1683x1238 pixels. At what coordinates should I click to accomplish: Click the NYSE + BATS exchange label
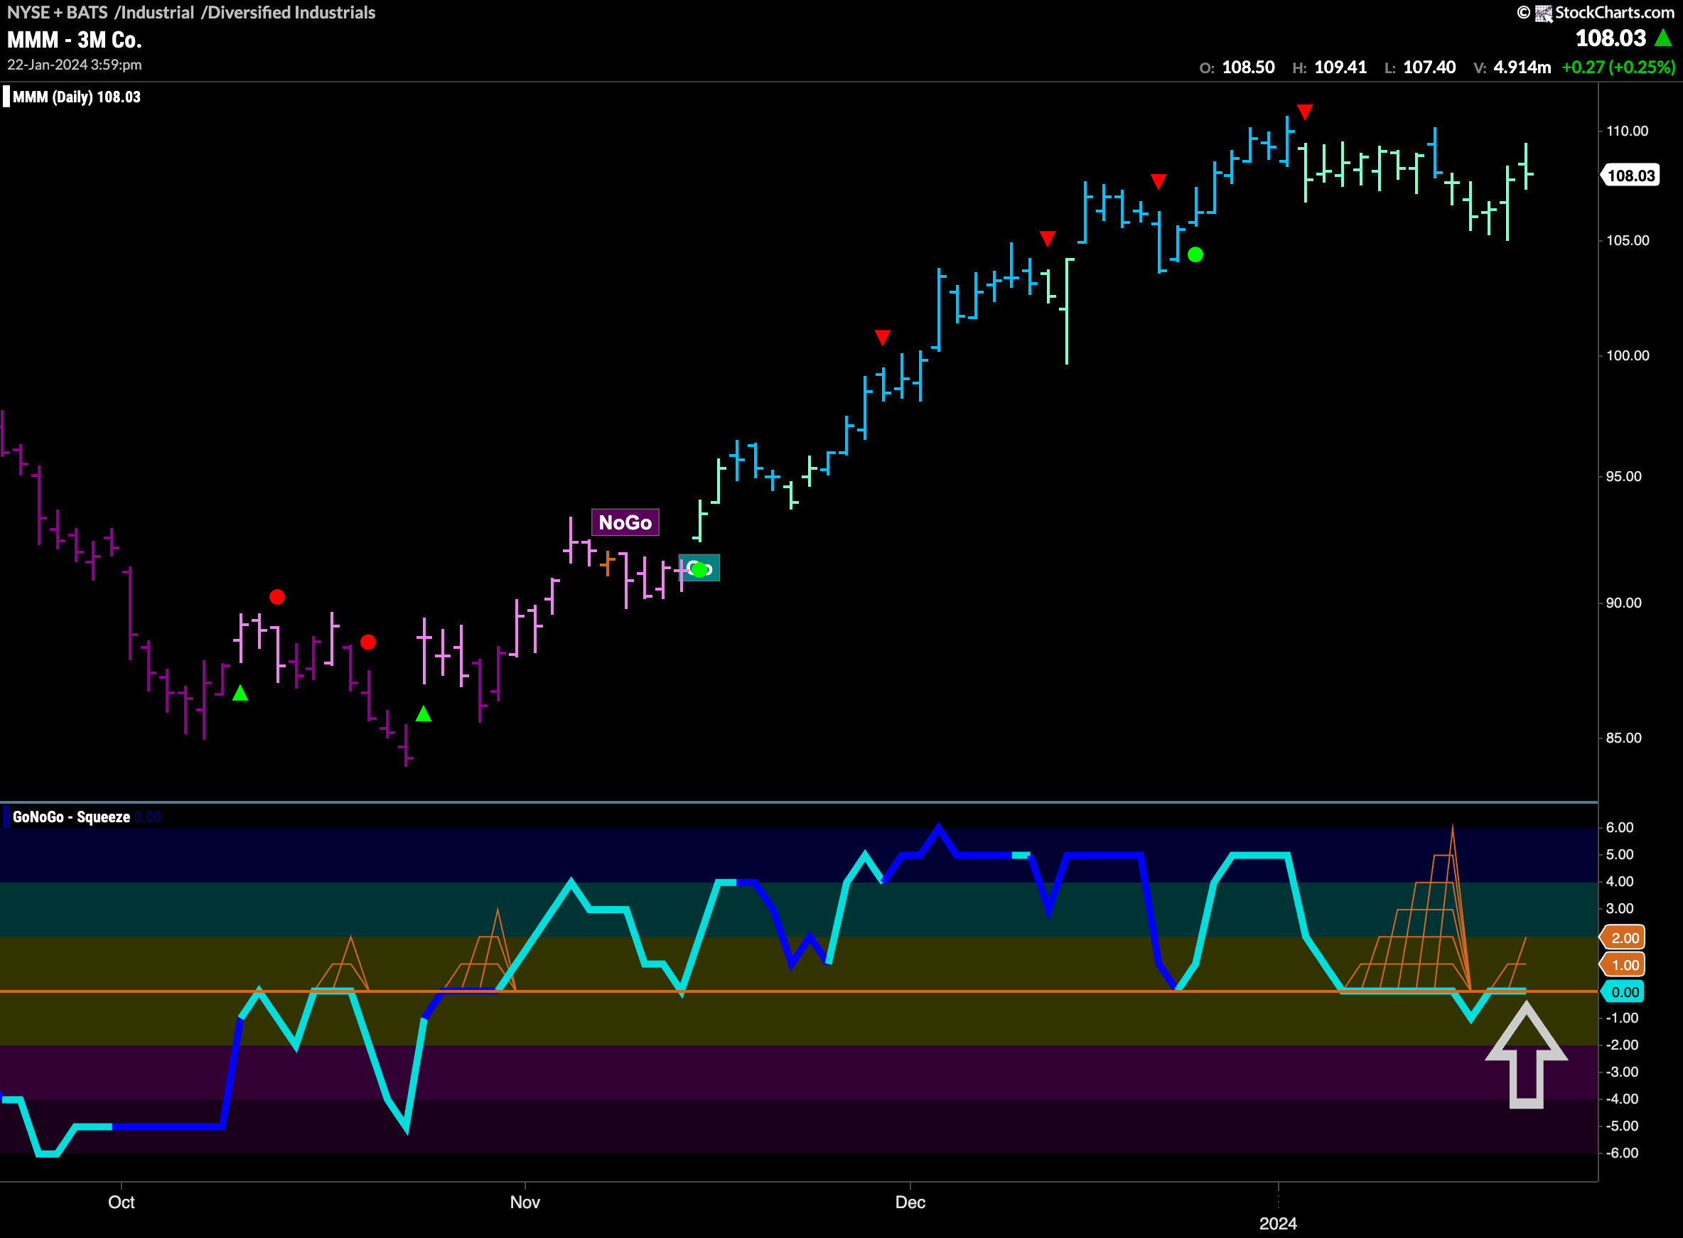click(x=57, y=13)
